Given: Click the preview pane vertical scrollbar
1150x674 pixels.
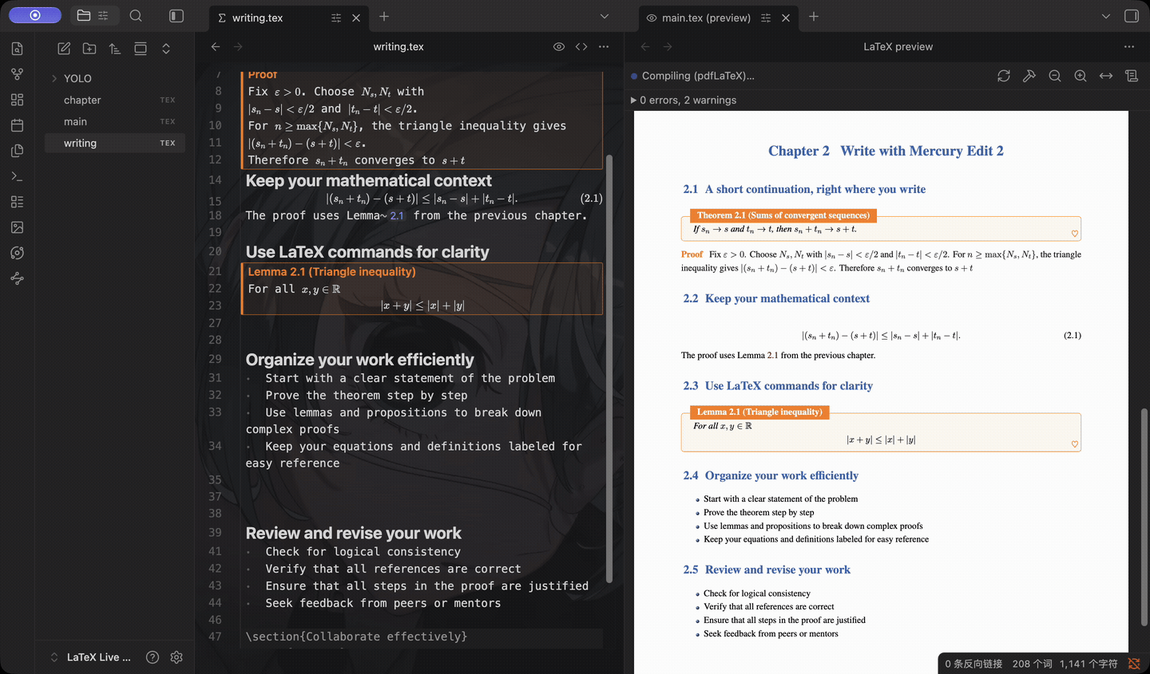Looking at the screenshot, I should pyautogui.click(x=1144, y=517).
